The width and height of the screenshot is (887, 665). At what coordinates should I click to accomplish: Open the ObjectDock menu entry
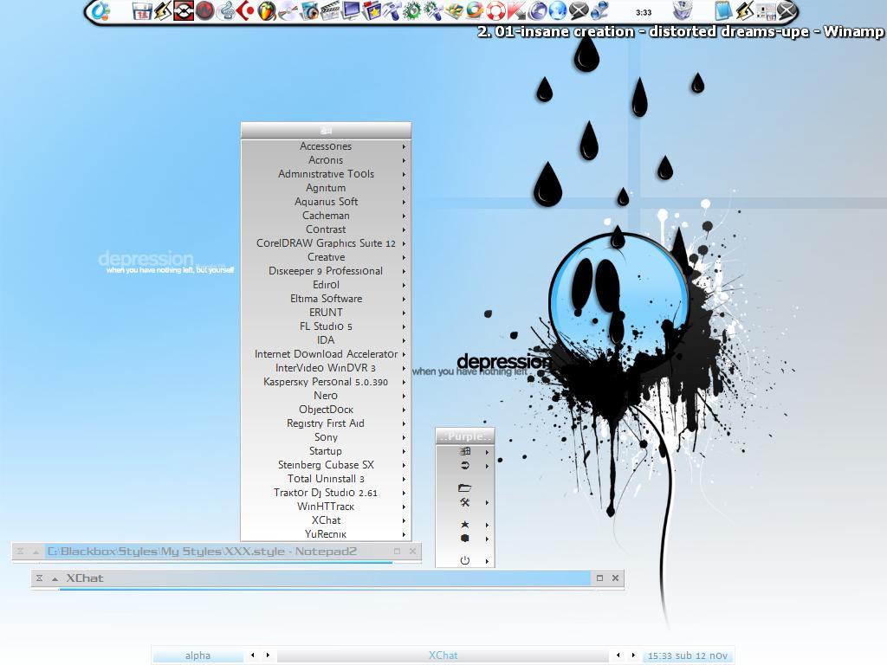(x=326, y=410)
